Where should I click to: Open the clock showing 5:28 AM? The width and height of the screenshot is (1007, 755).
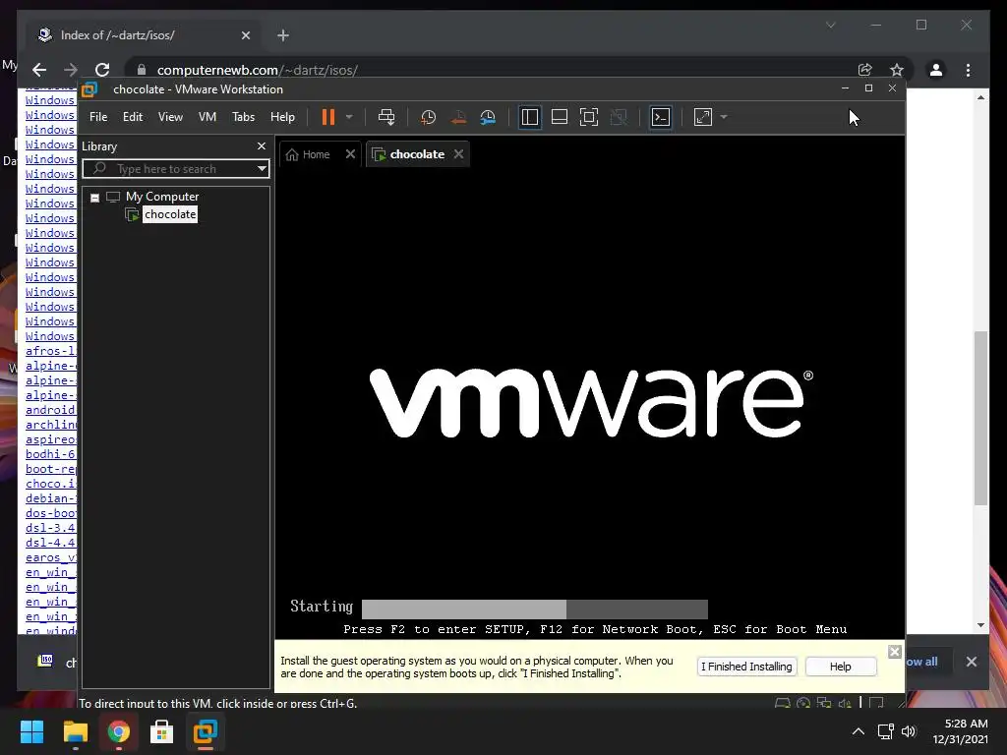(960, 731)
